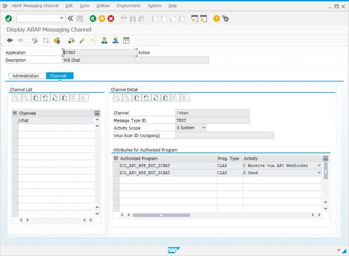The height and width of the screenshot is (256, 349).
Task: Click the Customize Local Layout gear icon
Action: click(225, 19)
